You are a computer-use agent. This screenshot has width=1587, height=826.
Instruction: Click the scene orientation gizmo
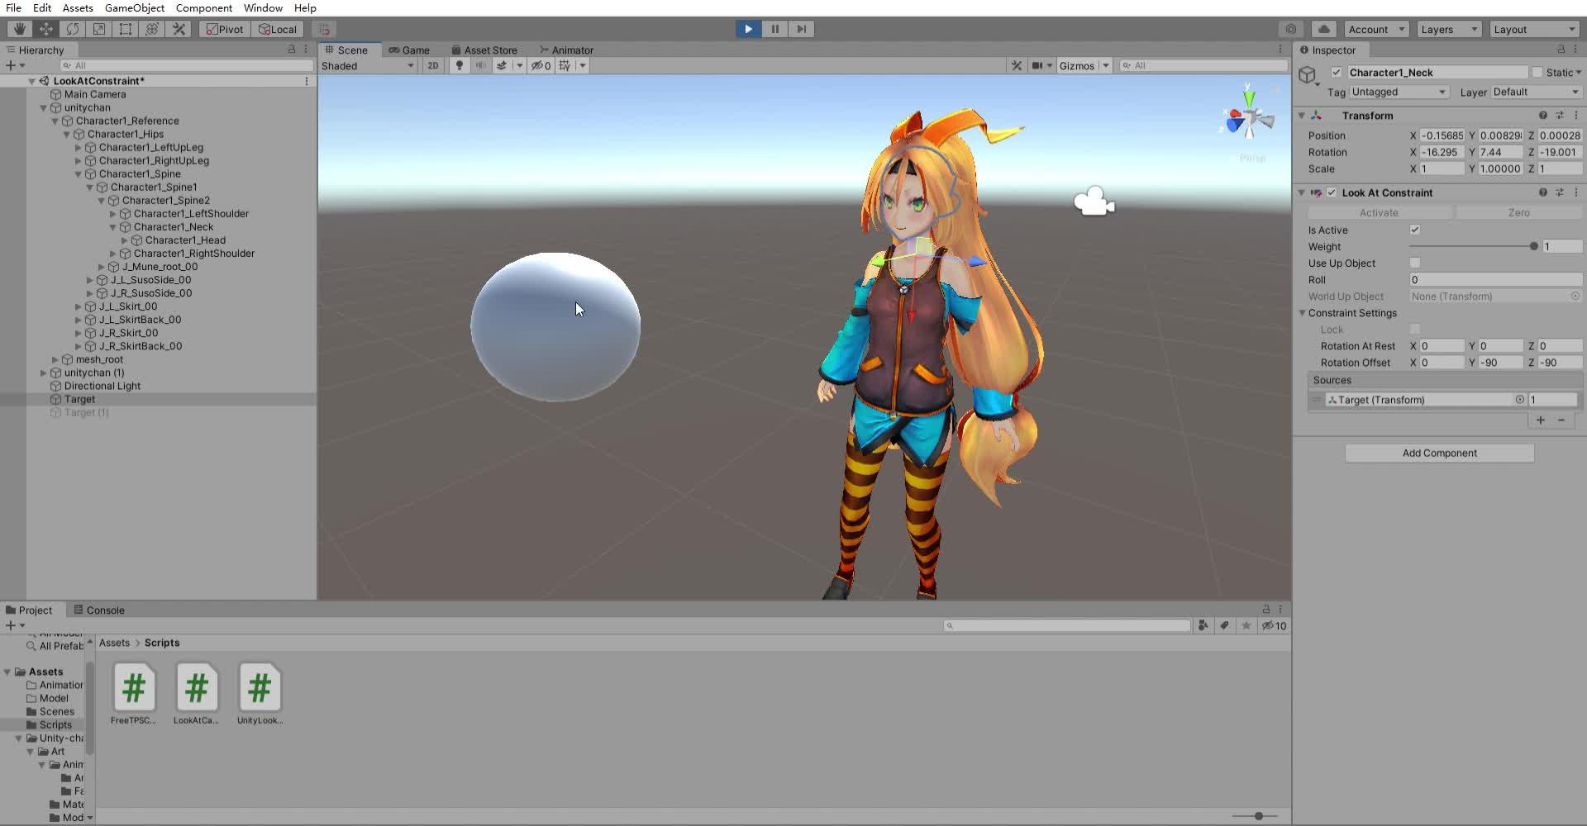coord(1248,120)
